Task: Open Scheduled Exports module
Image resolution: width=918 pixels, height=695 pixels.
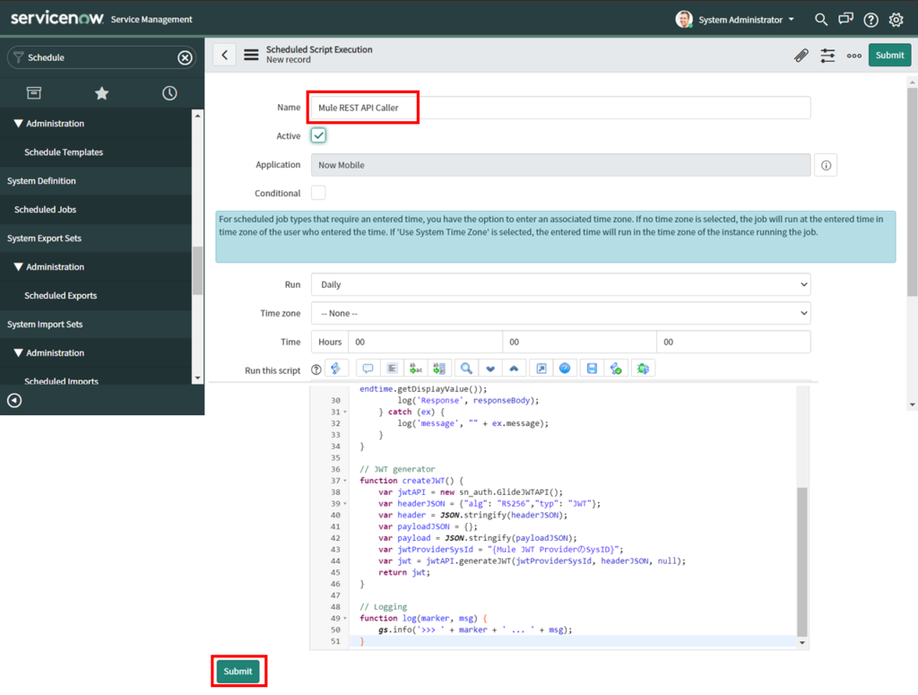Action: [60, 296]
